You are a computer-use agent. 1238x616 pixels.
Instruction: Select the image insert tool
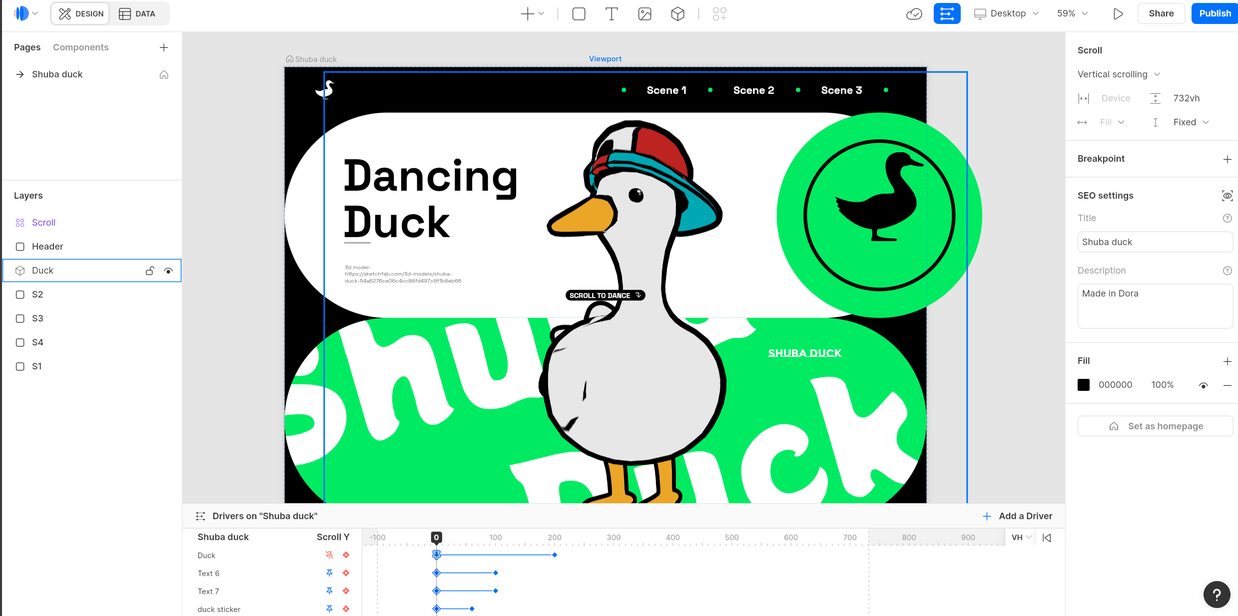644,14
